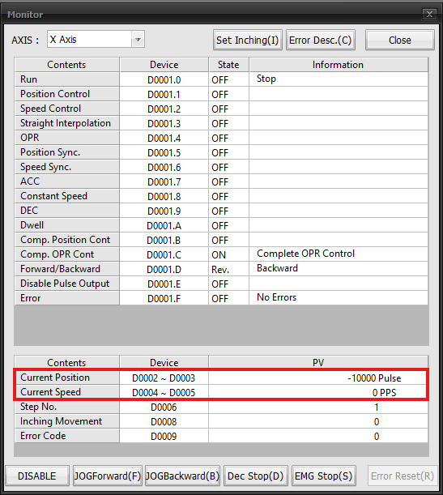Open Error Desc.(C) button

[320, 40]
